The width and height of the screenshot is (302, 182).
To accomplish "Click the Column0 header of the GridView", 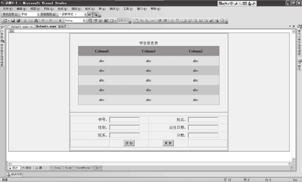I will [x=102, y=51].
